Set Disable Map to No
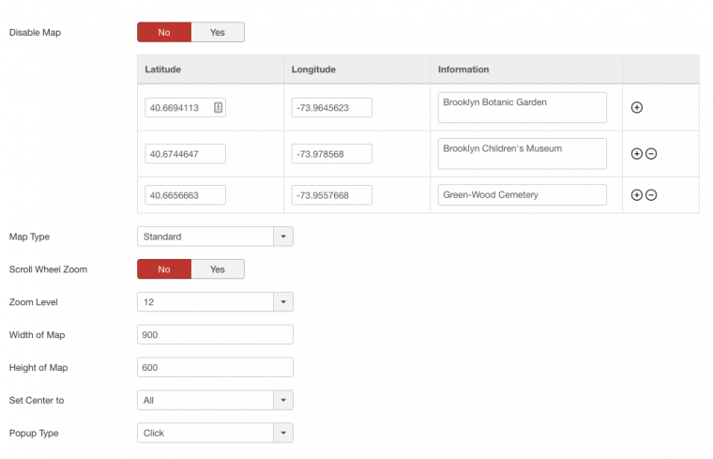Viewport: 713px width, 459px height. tap(164, 32)
